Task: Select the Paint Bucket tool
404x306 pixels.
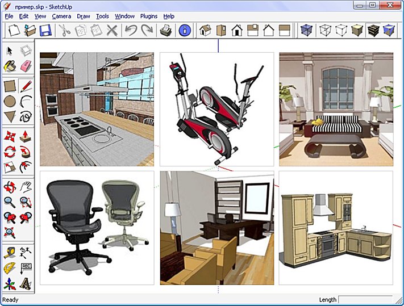Action: (10, 66)
